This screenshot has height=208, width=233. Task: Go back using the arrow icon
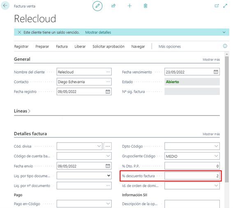coord(5,6)
